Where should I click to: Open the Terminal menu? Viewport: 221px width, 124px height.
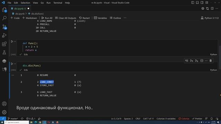point(58,3)
